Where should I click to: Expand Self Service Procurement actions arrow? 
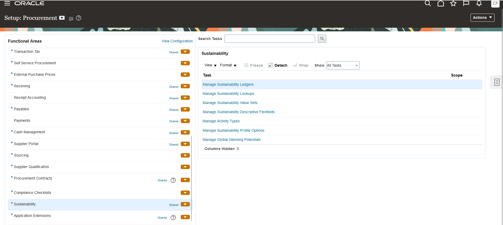pyautogui.click(x=185, y=63)
